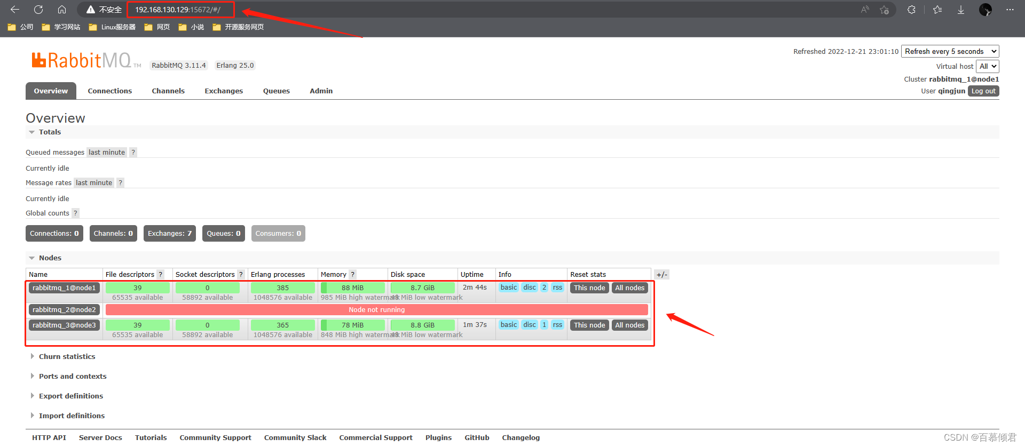This screenshot has width=1025, height=447.
Task: Click Socket descriptors help question mark
Action: point(241,275)
